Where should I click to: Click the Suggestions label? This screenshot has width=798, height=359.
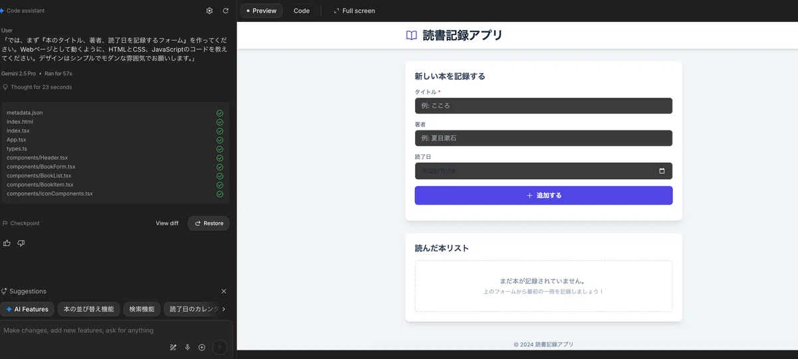click(28, 291)
